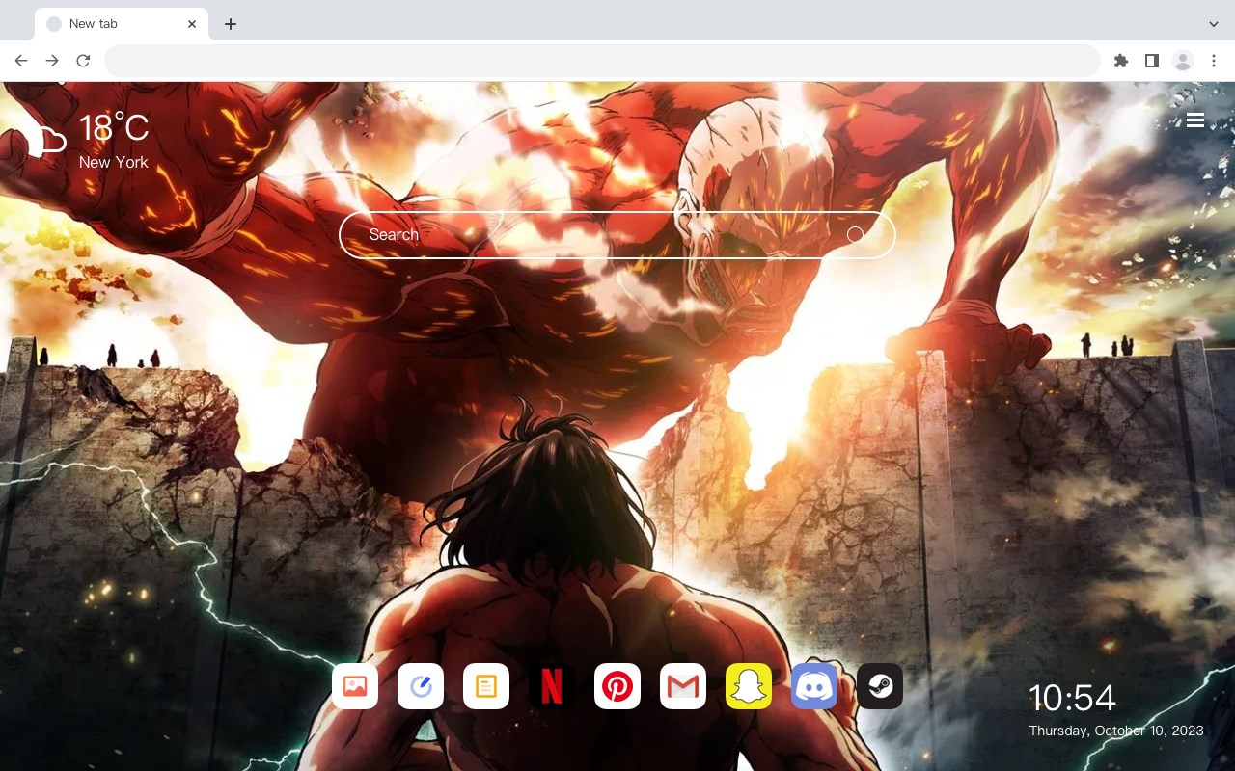Click the New York location label
The height and width of the screenshot is (771, 1235).
(114, 162)
